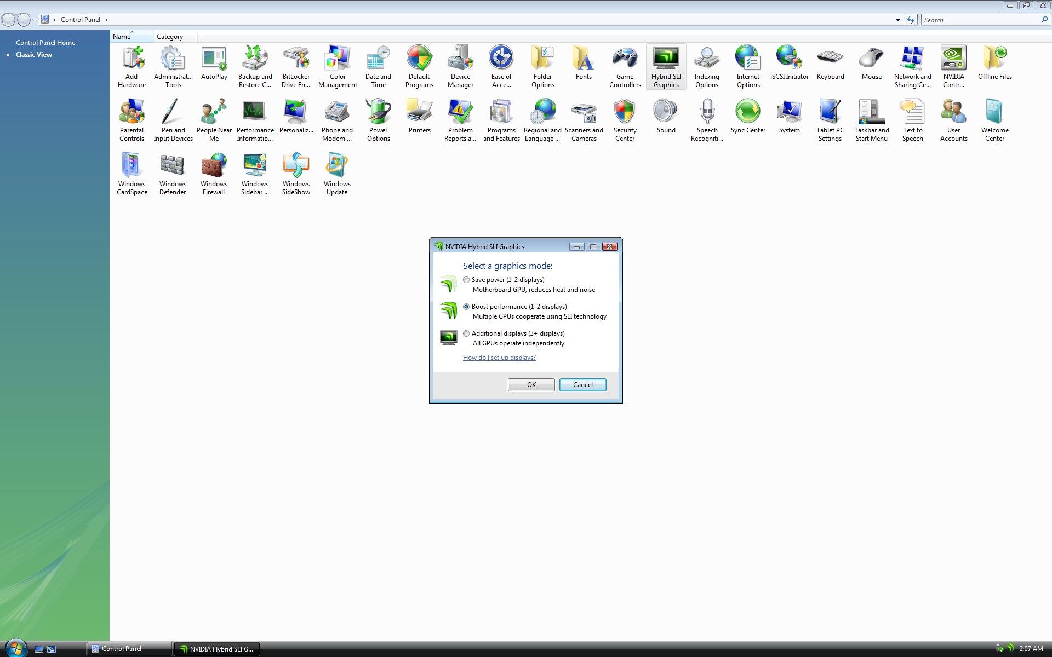Click the How do I set up displays link

[x=499, y=356]
